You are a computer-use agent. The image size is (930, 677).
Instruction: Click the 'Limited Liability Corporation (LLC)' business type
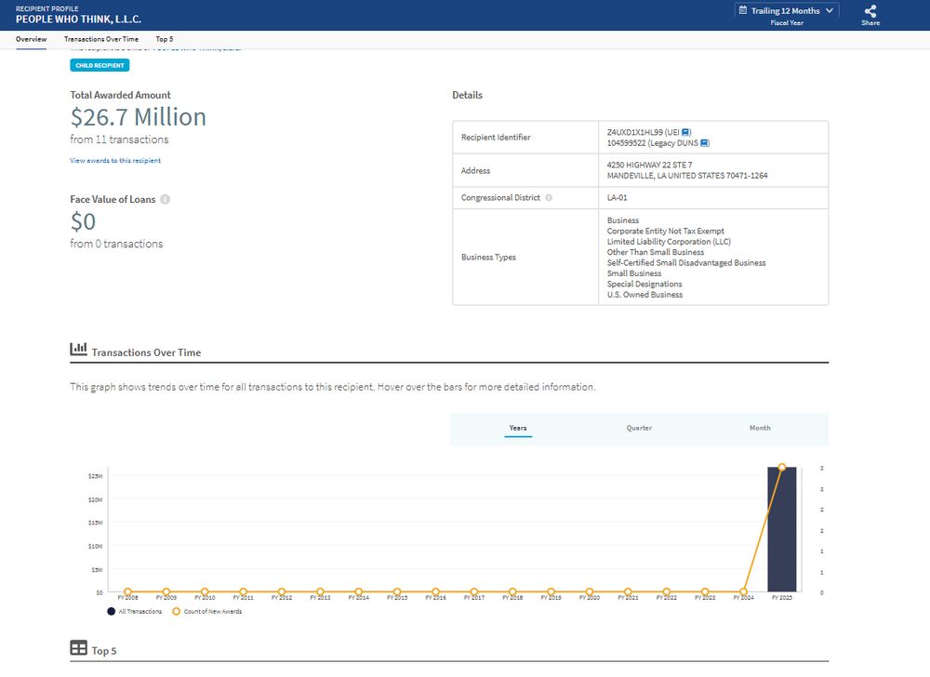click(x=669, y=242)
